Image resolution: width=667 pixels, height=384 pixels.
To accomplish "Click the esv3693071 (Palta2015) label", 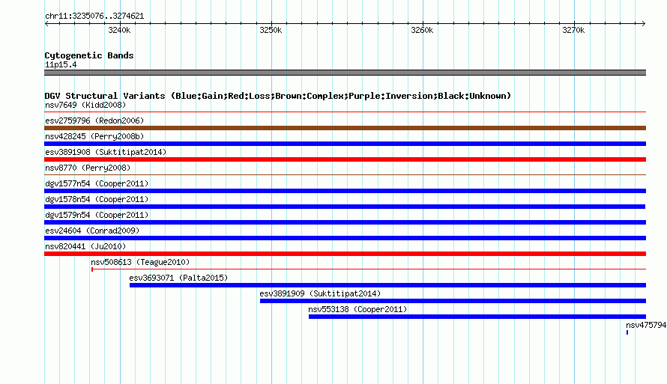I will 178,278.
